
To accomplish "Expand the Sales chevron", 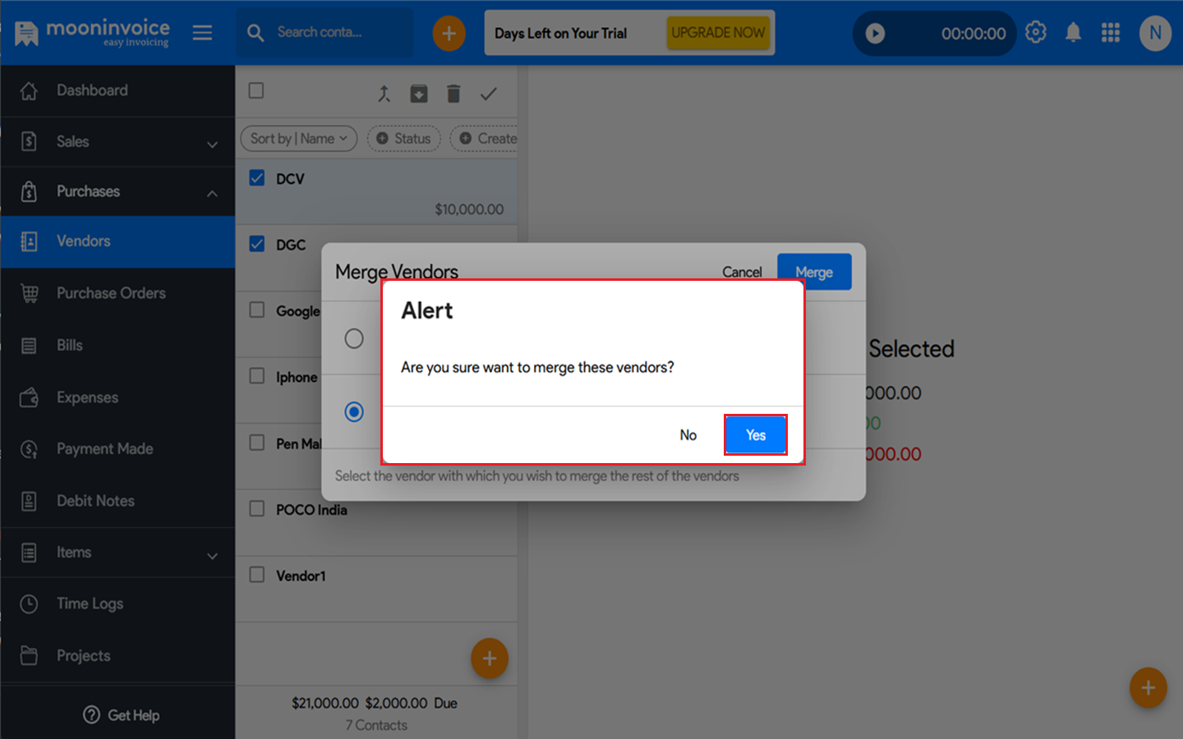I will [x=212, y=145].
